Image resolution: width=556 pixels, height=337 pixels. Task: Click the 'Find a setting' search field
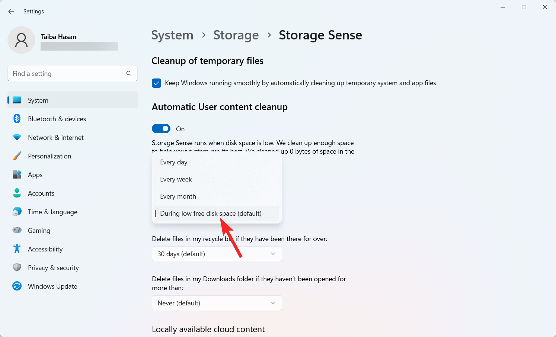72,73
